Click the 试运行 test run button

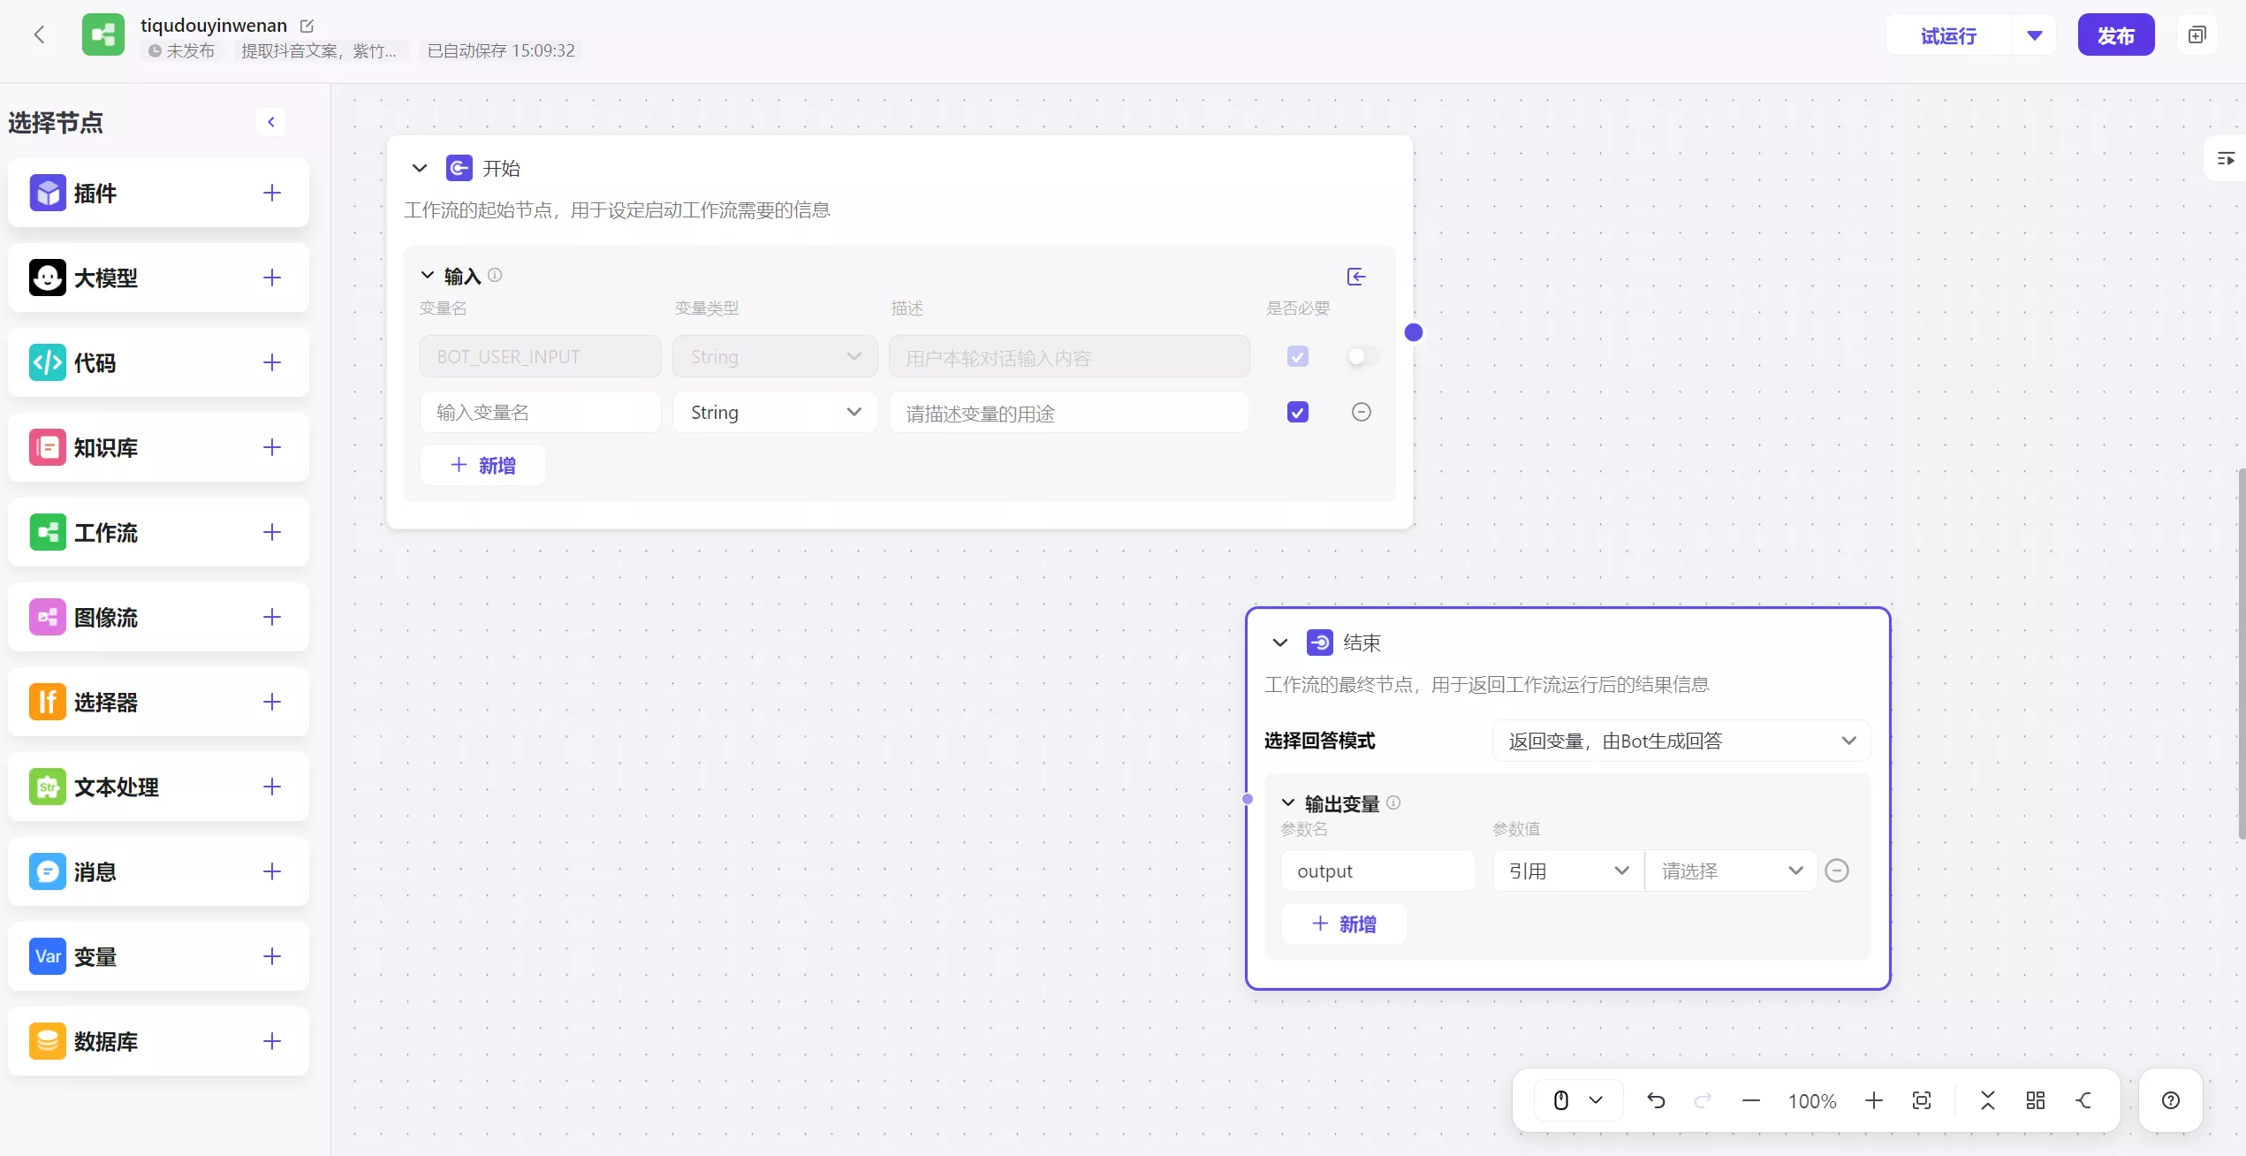coord(1948,35)
